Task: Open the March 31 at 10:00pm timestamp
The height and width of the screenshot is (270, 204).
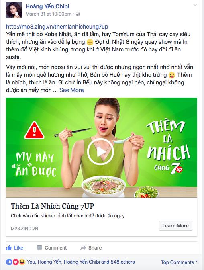Action: (x=48, y=14)
